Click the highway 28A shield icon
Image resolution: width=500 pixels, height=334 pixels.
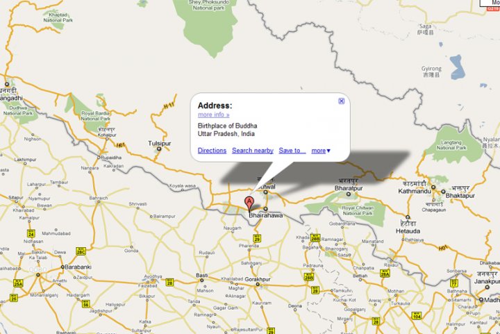[x=385, y=273]
